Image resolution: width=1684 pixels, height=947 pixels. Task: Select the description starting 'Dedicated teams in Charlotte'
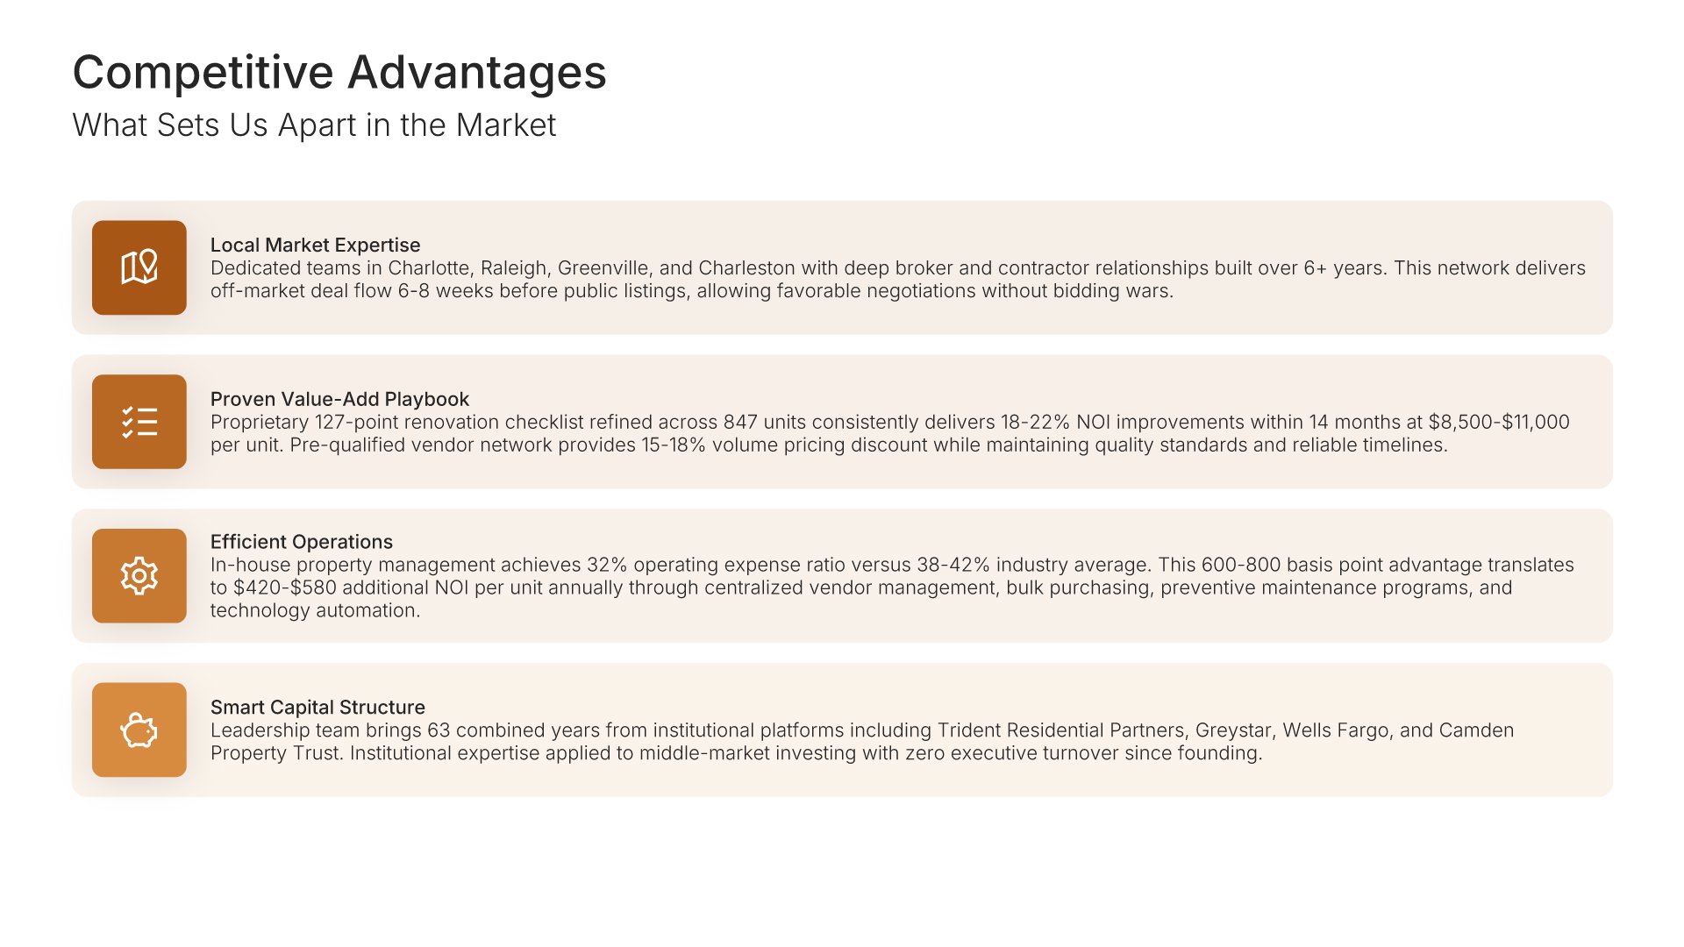897,280
